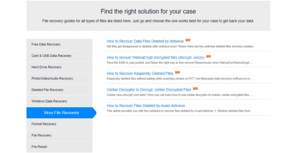Open the File Repair category
The image size is (300, 153).
click(59, 147)
